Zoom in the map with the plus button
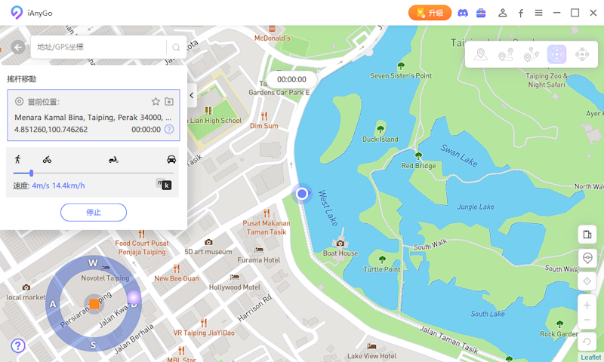Screen dimensions: 604x362 (587, 305)
